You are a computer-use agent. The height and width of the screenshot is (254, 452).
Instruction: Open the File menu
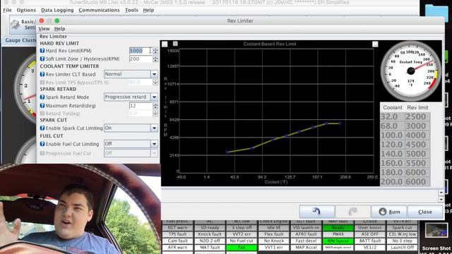tap(7, 10)
